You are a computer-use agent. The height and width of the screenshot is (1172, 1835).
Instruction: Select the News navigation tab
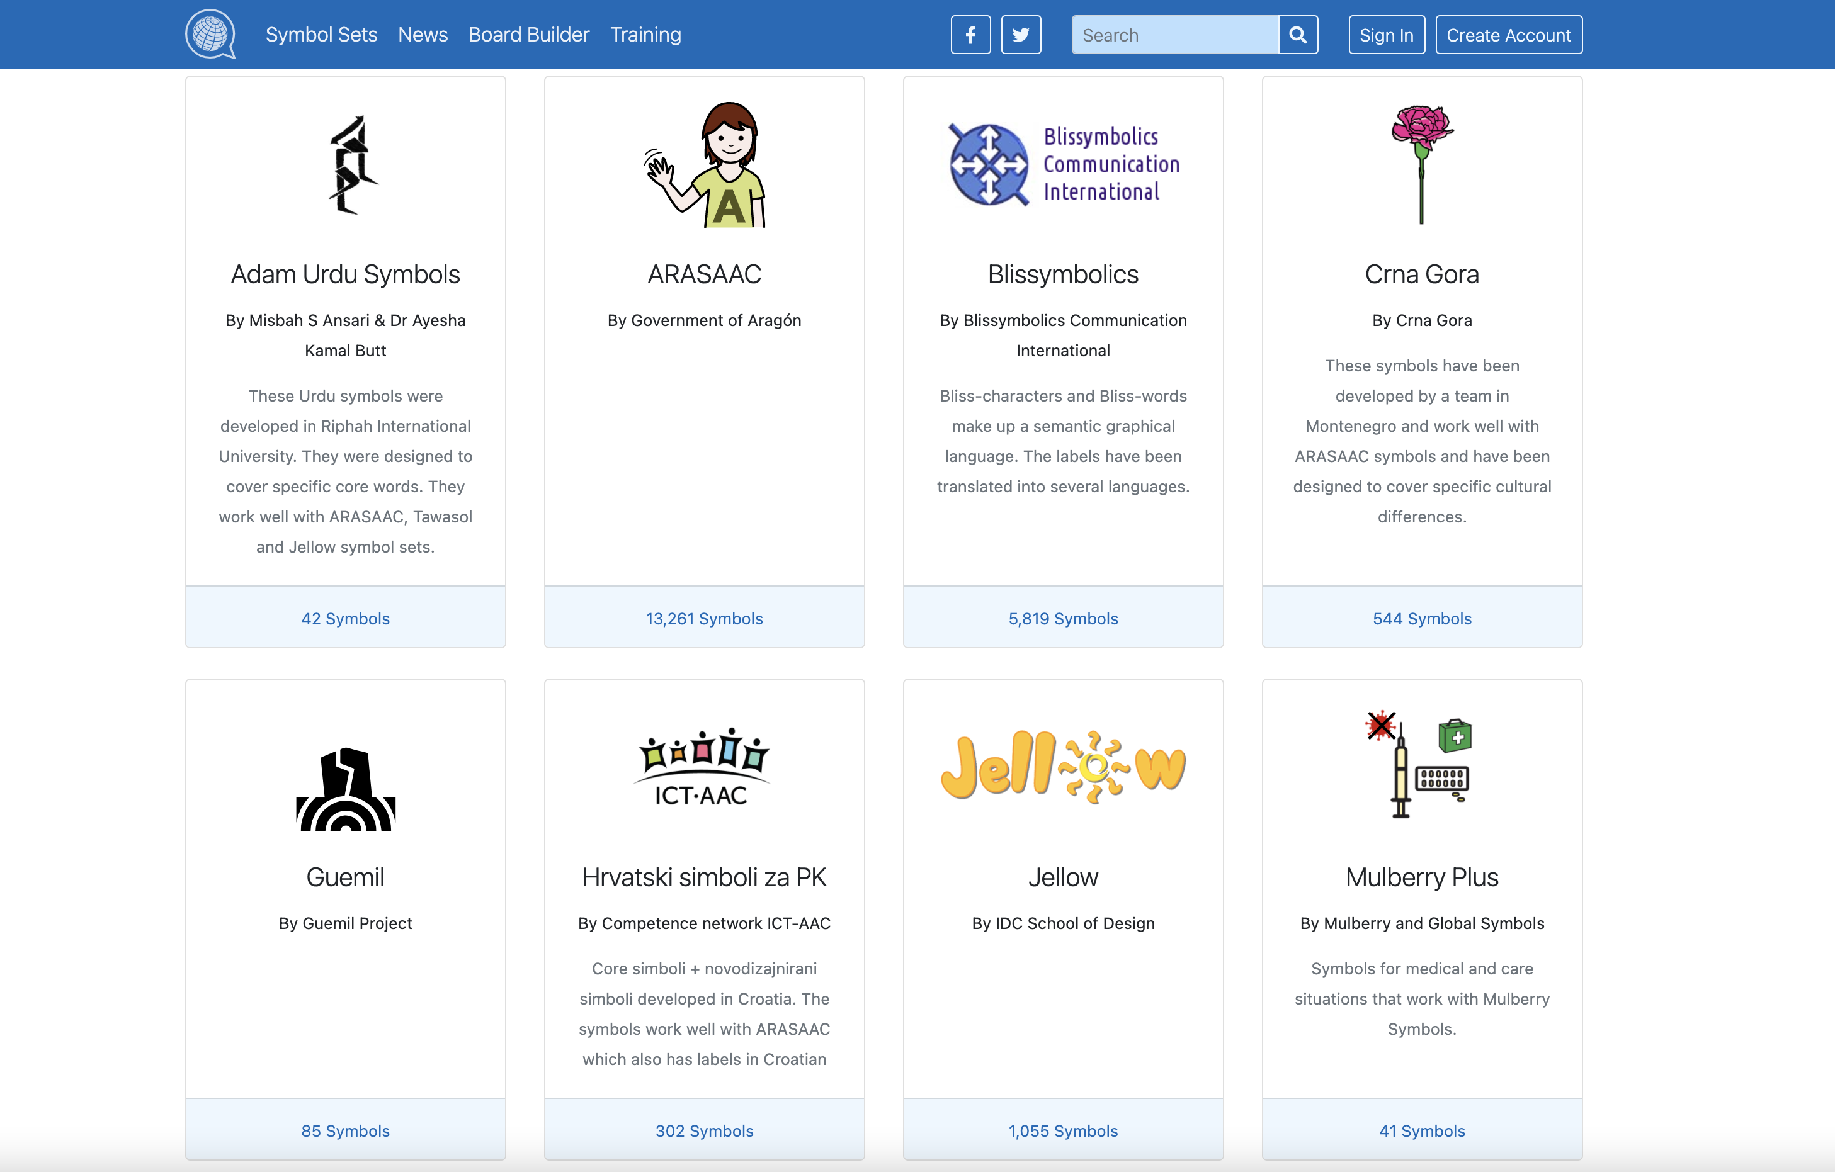point(423,35)
